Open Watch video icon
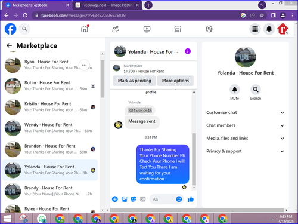 click(147, 29)
